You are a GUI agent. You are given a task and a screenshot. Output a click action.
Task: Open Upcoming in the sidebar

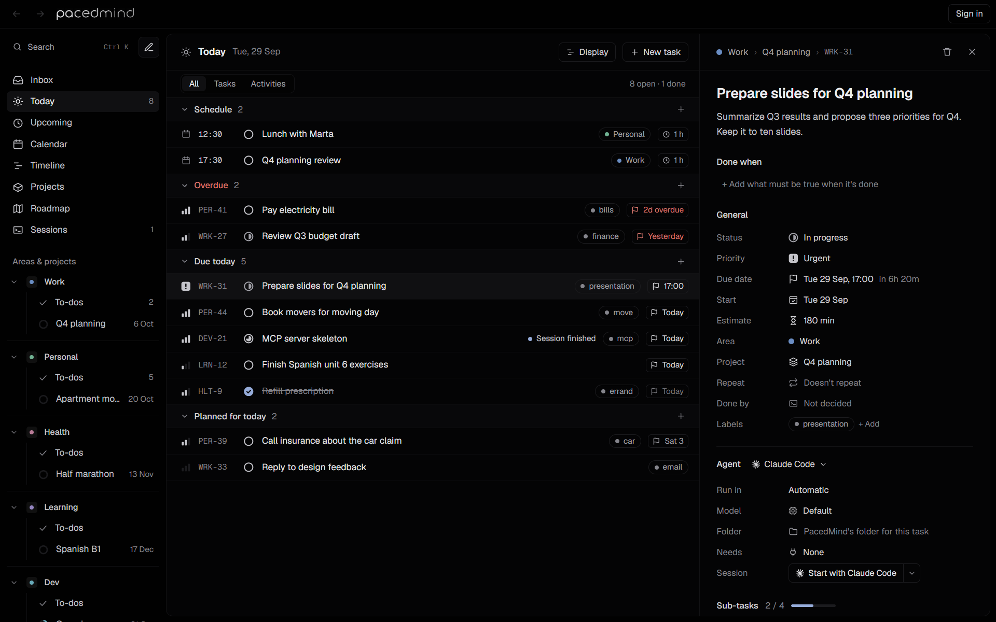click(x=83, y=123)
